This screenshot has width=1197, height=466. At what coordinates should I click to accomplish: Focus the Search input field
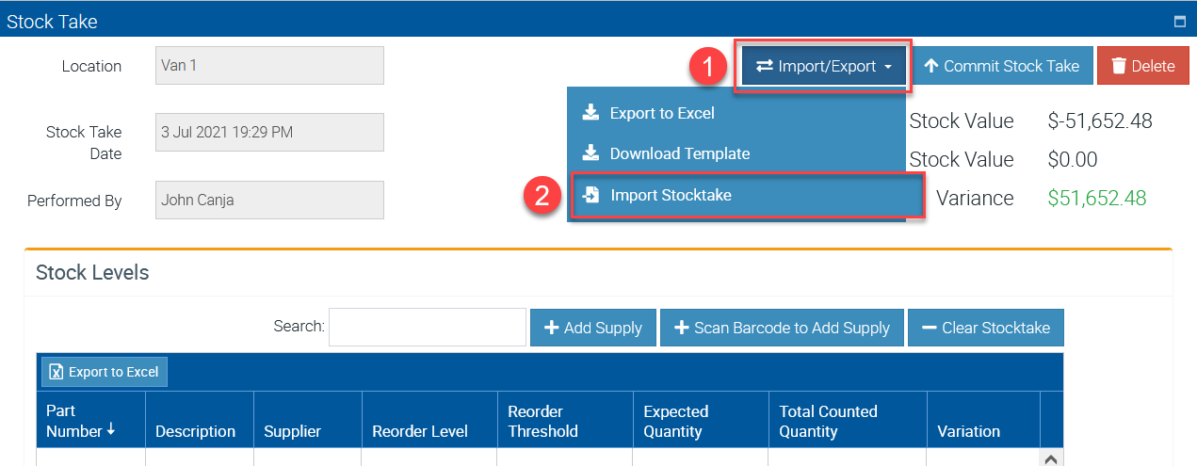[427, 327]
